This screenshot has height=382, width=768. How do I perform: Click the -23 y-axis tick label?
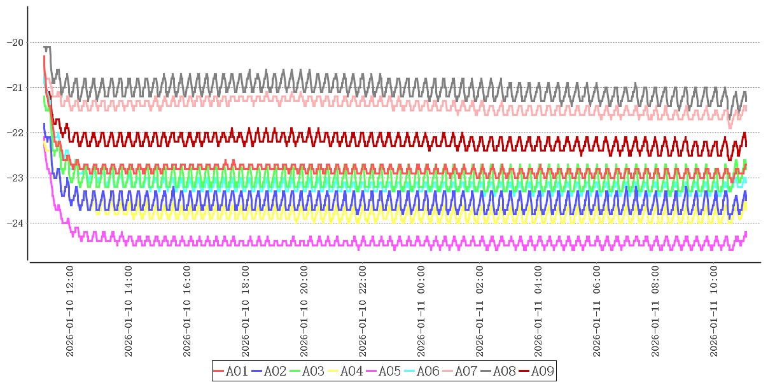14,178
